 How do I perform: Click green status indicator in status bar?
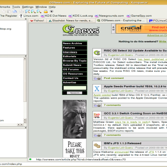(x=30, y=159)
